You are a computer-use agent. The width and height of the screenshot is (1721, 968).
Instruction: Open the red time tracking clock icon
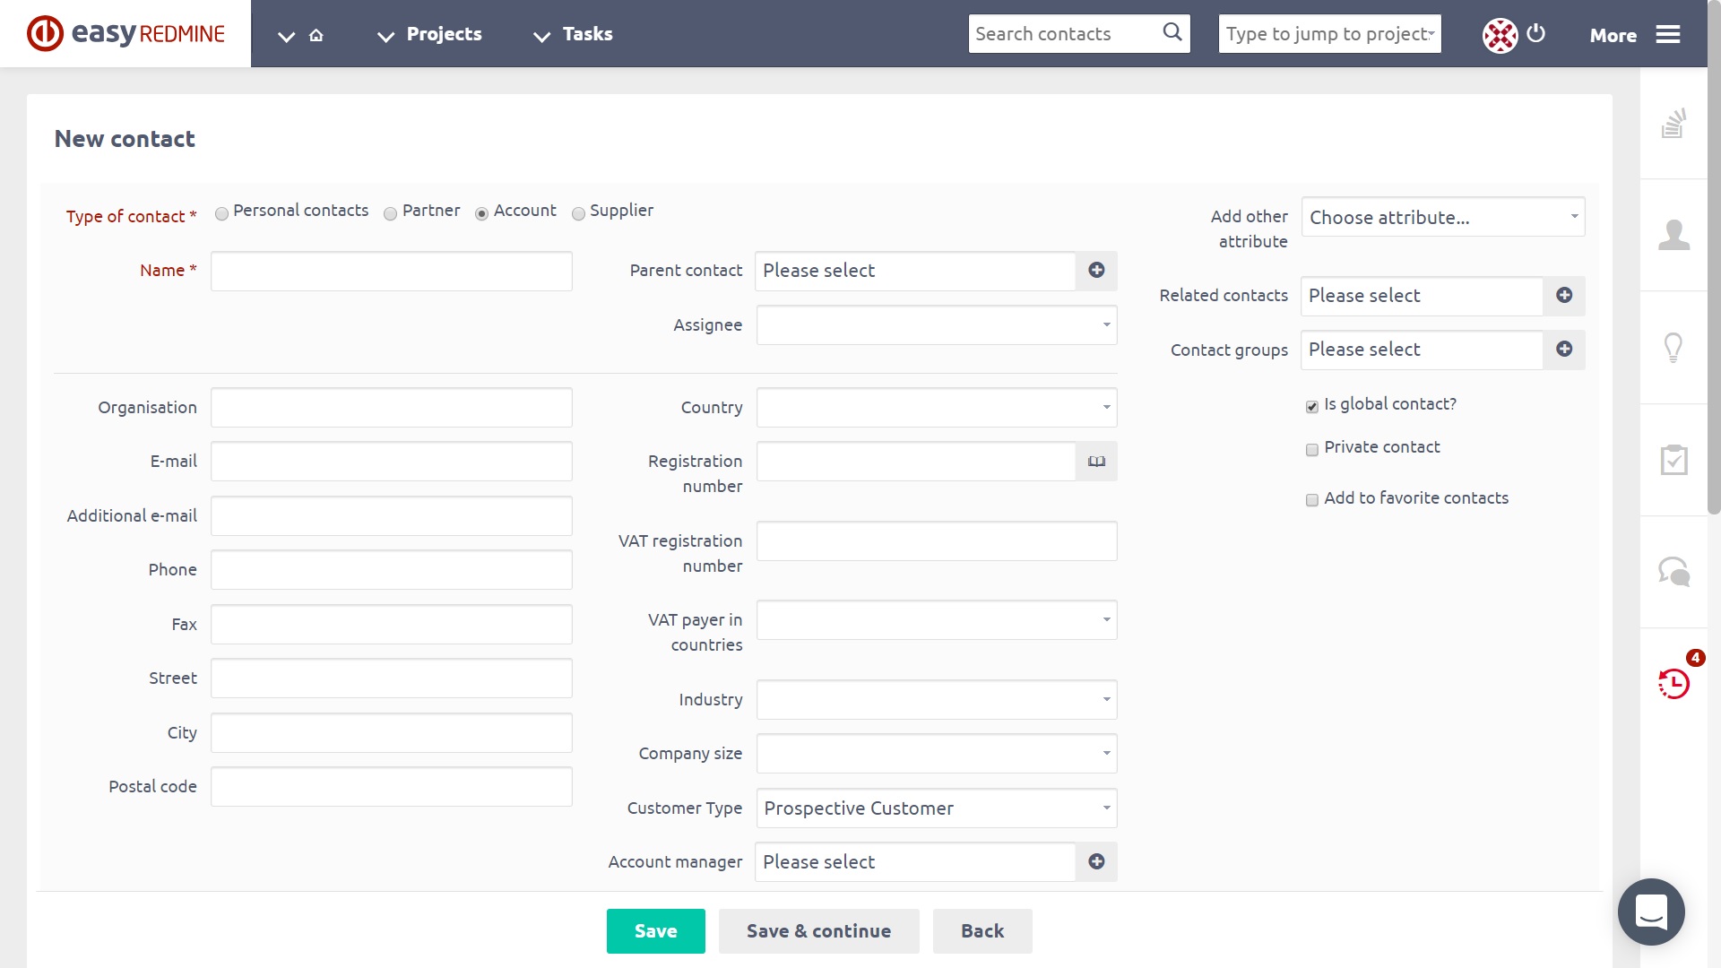pyautogui.click(x=1673, y=684)
